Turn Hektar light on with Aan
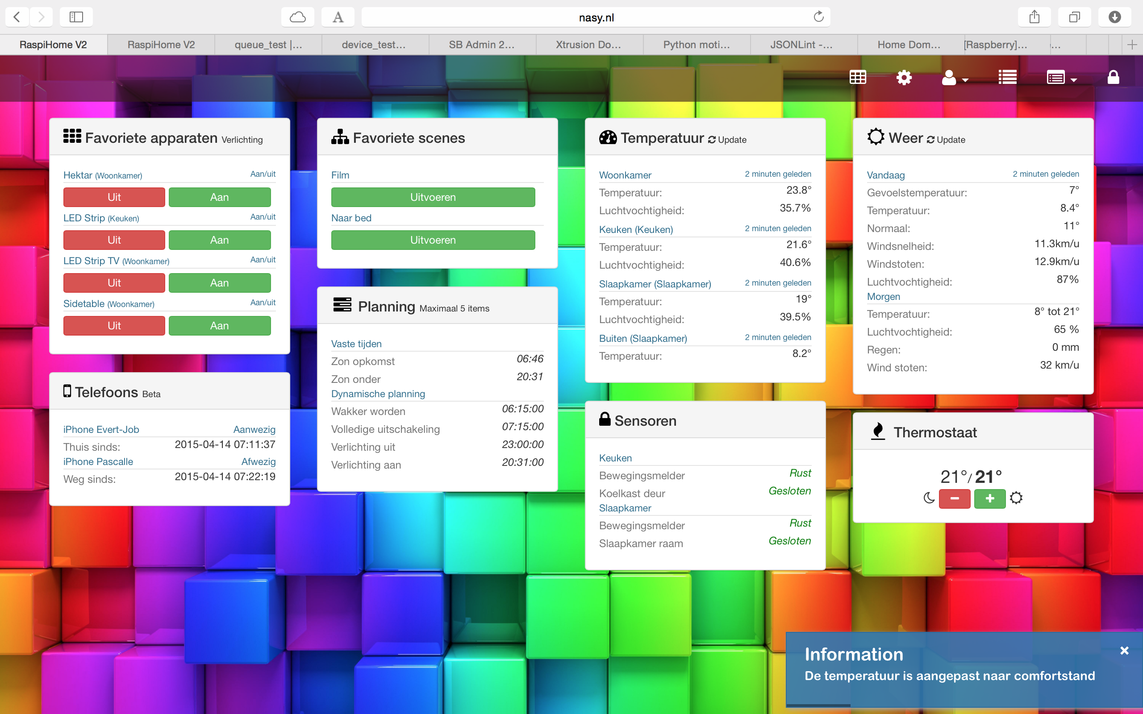This screenshot has width=1143, height=714. click(220, 197)
